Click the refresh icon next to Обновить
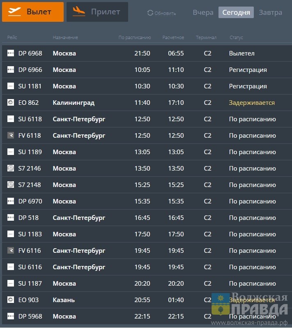 [150, 13]
